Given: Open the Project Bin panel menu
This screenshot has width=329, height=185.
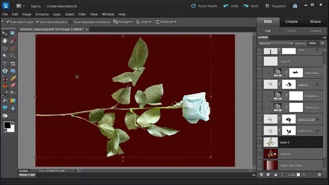Looking at the screenshot, I should point(253,175).
